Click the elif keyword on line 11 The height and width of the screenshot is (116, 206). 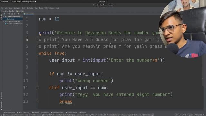point(54,88)
